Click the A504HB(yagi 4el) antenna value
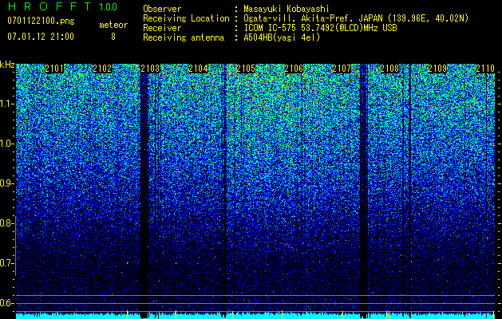This screenshot has height=319, width=502. [x=282, y=37]
